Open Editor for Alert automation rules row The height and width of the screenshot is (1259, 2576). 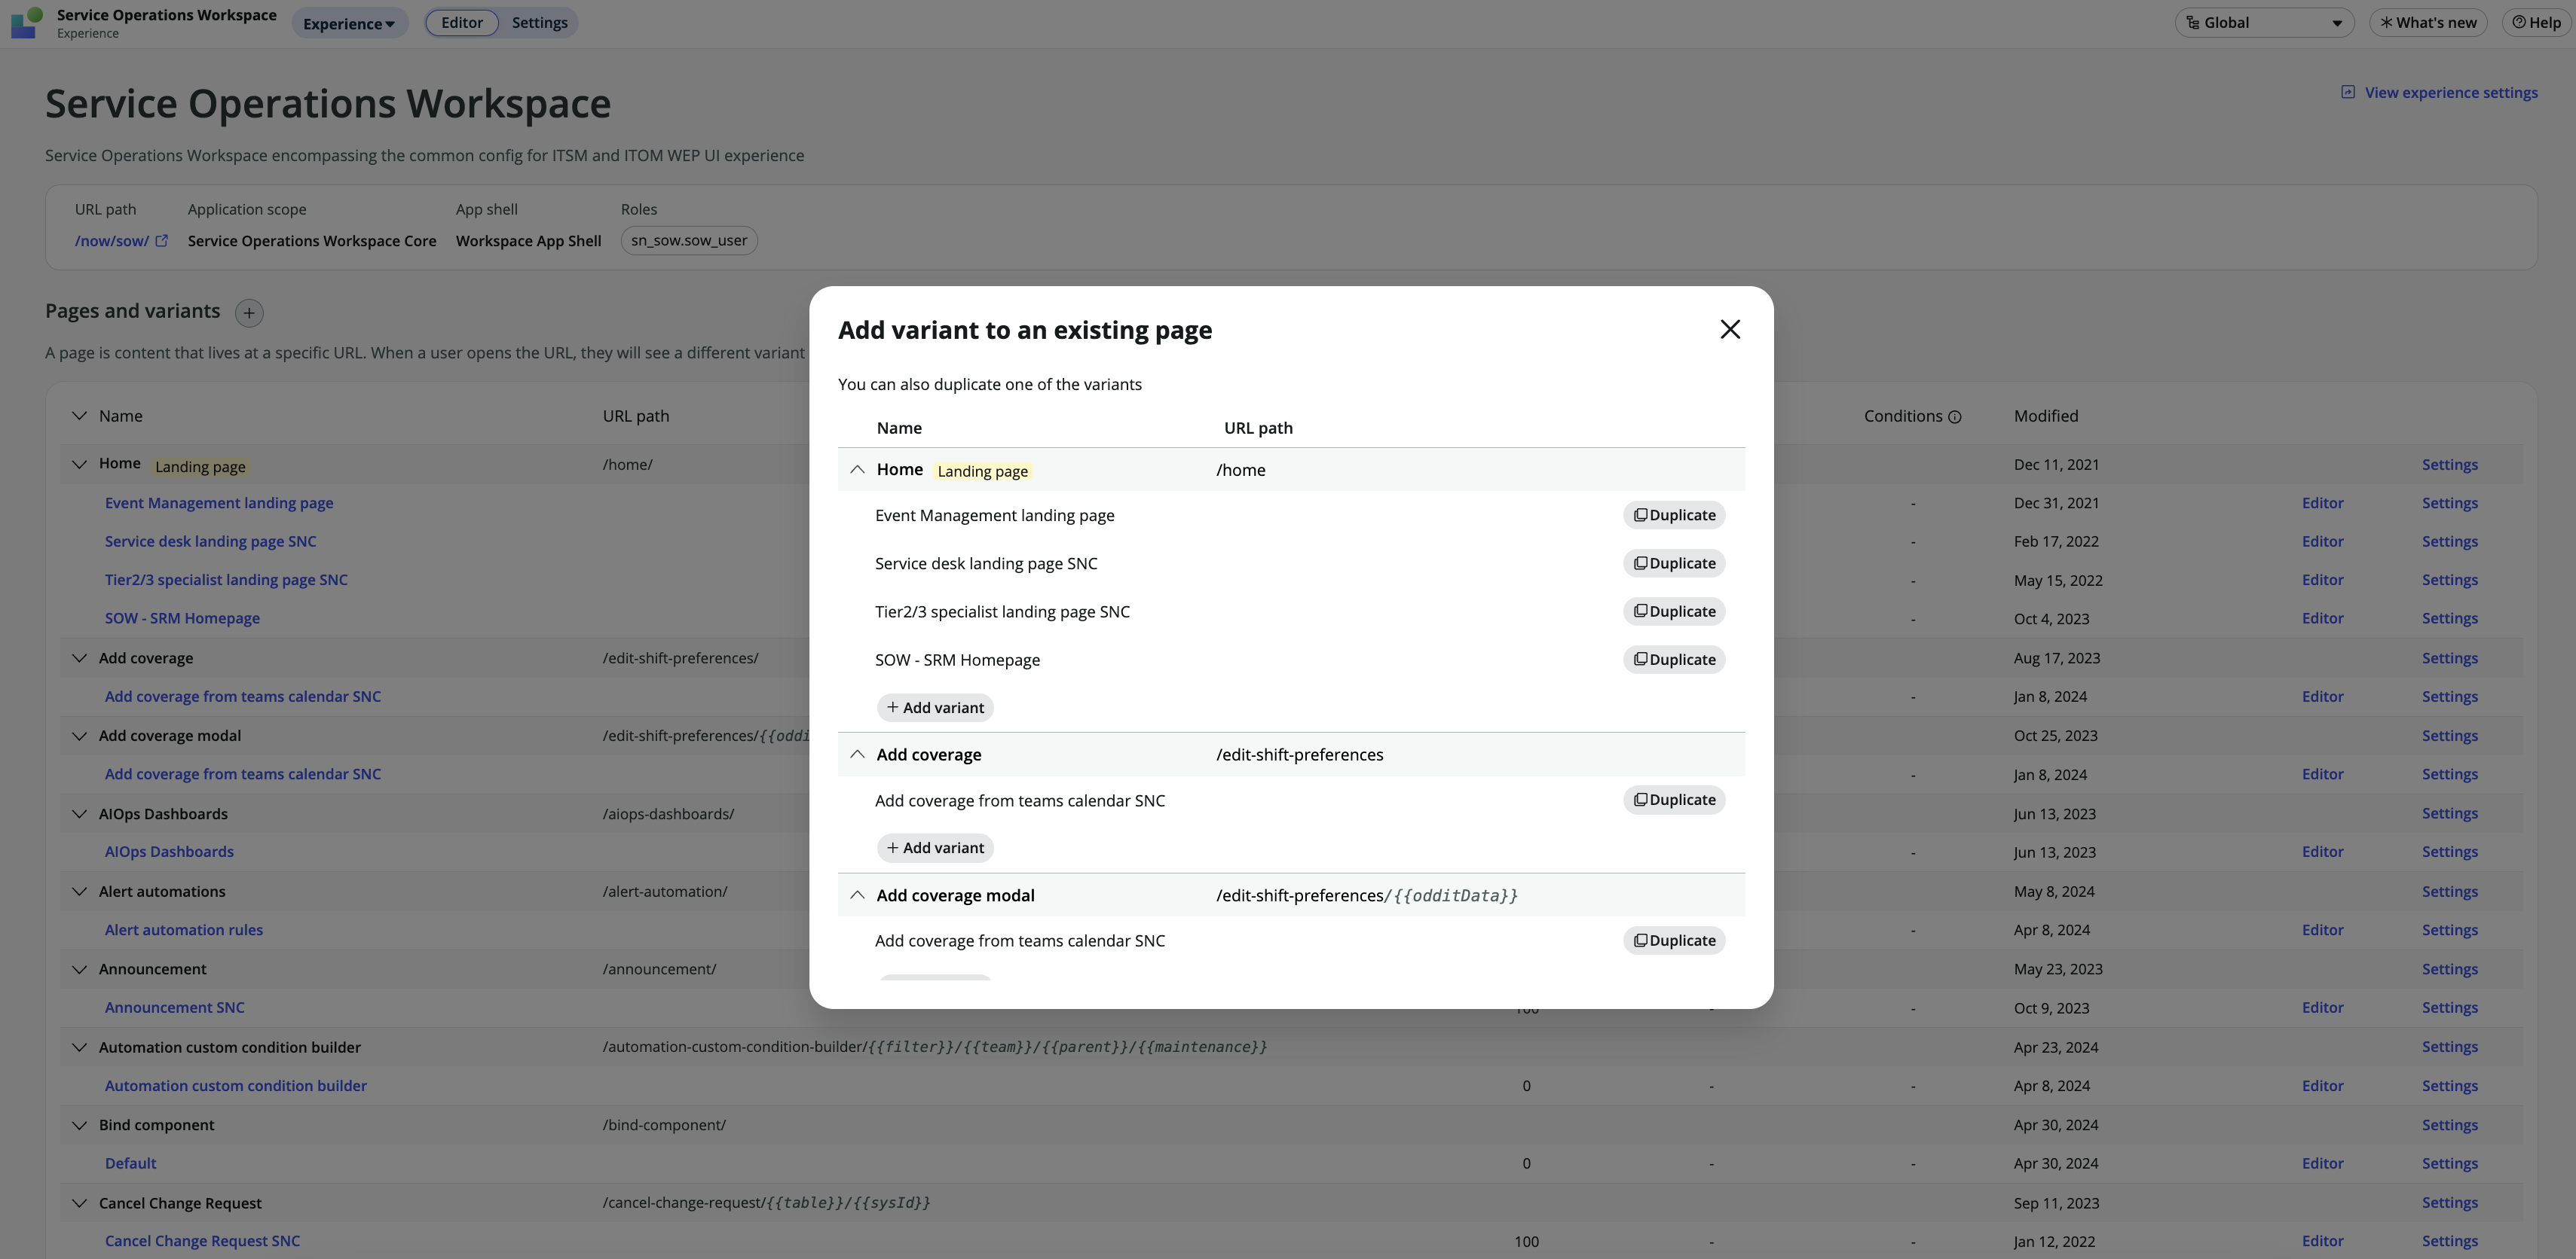pos(2322,930)
